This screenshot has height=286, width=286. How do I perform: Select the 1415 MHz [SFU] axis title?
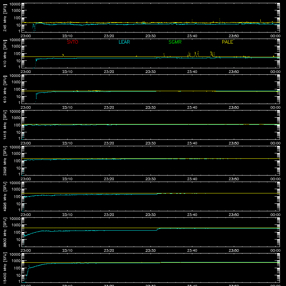5,125
